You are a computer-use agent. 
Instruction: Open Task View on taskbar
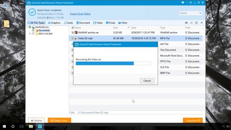click(x=22, y=126)
